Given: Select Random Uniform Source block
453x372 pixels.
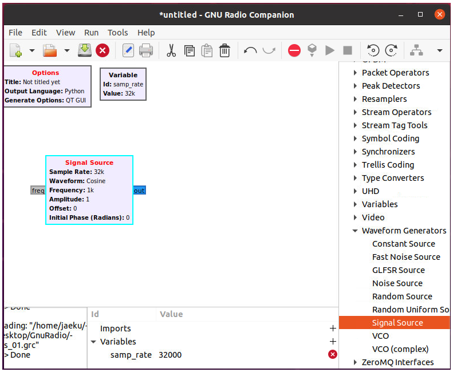Looking at the screenshot, I should 411,310.
